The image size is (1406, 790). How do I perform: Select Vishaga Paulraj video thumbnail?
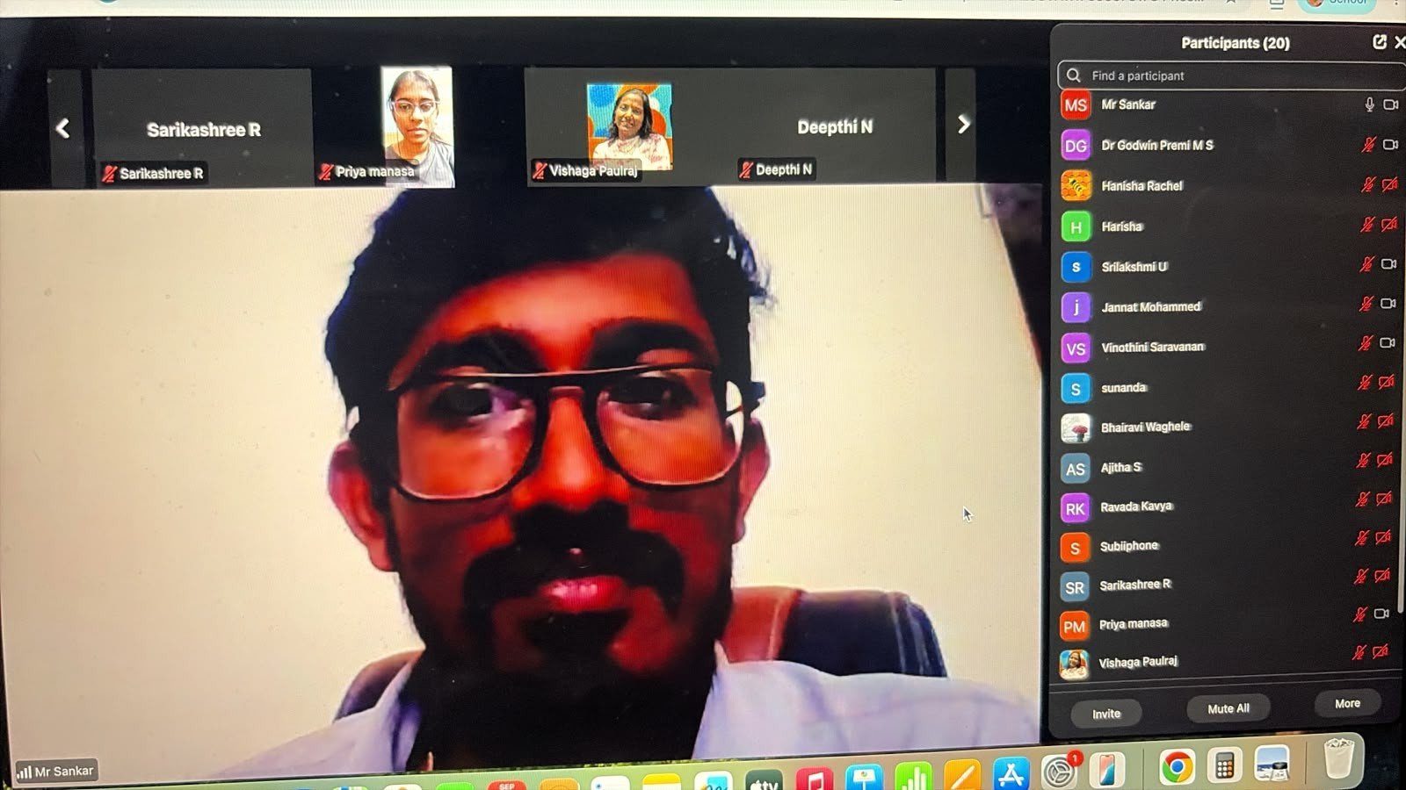tap(629, 126)
